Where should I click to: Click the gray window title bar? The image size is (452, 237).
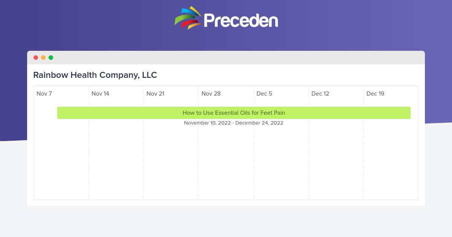226,58
